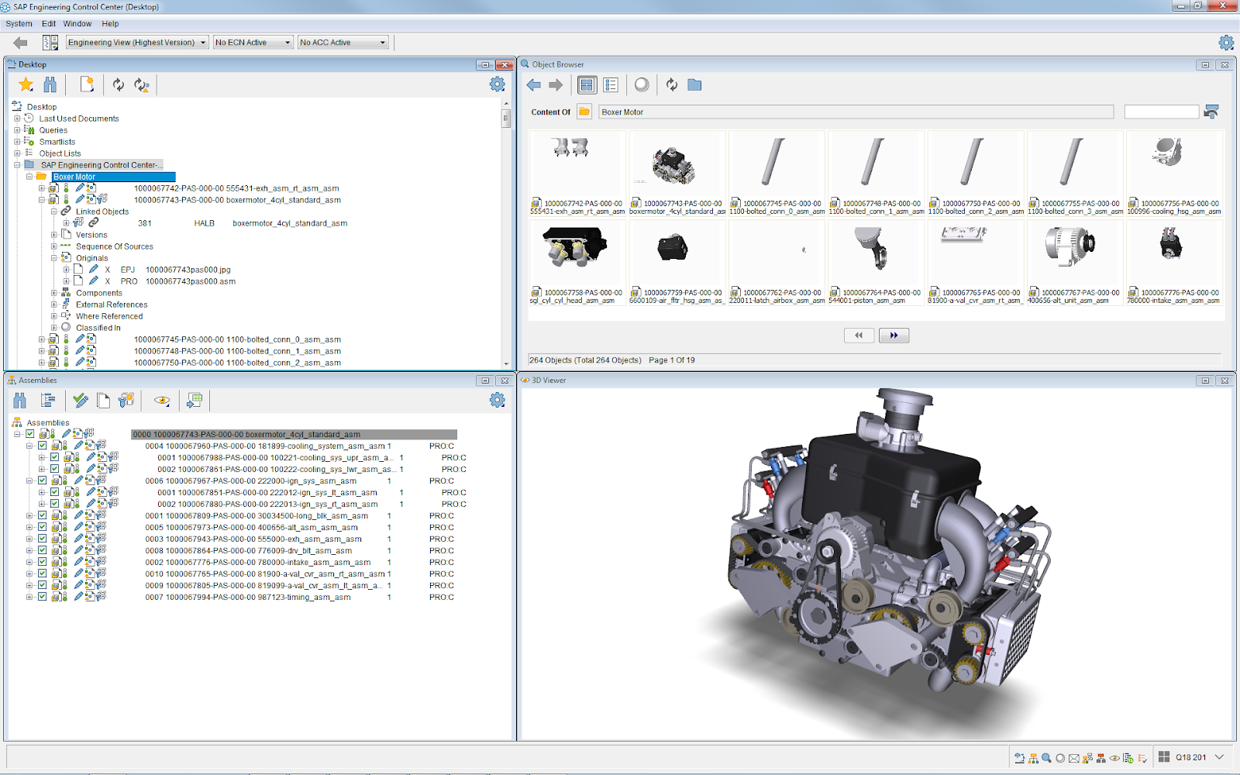Open the Help menu
The width and height of the screenshot is (1240, 775).
click(110, 23)
